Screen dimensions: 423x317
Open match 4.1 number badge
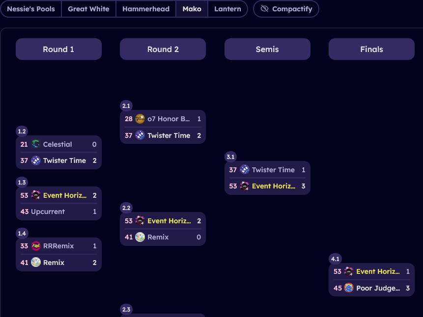335,259
